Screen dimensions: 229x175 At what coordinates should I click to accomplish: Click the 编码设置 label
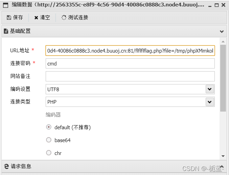point(20,89)
